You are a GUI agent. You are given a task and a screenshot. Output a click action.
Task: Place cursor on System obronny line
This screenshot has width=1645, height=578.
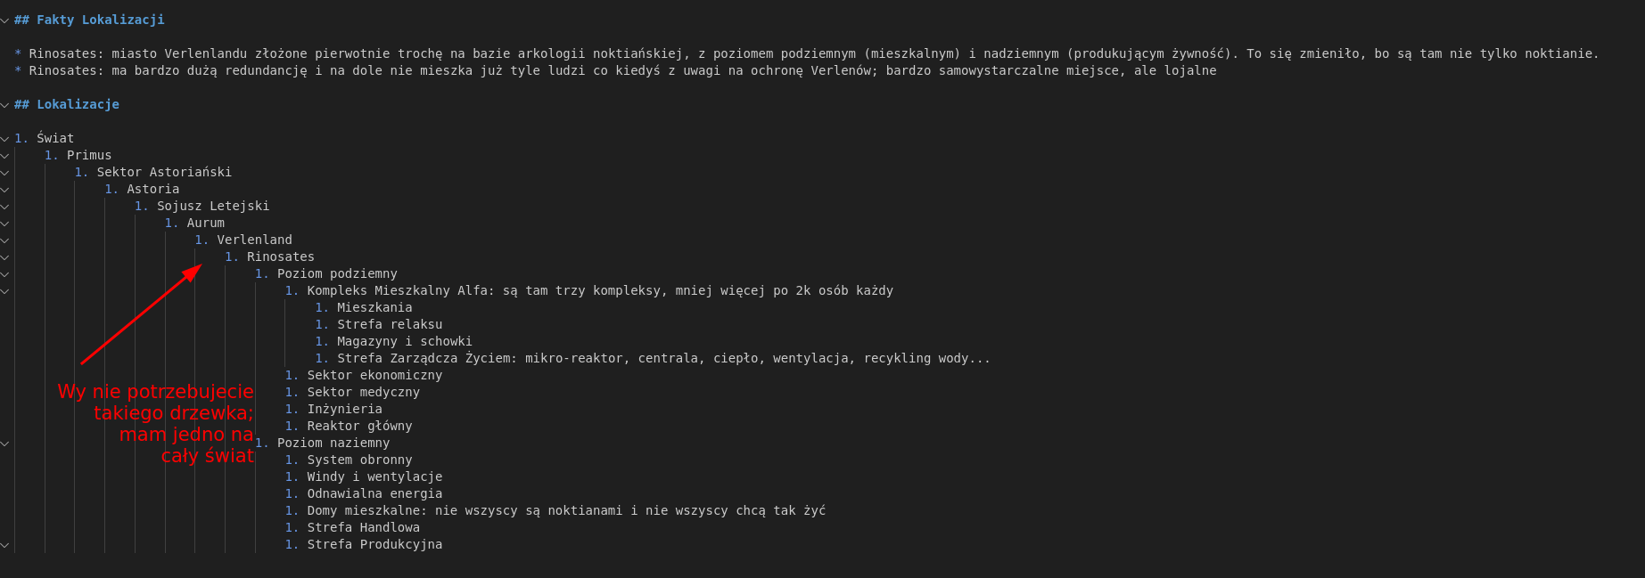[359, 460]
